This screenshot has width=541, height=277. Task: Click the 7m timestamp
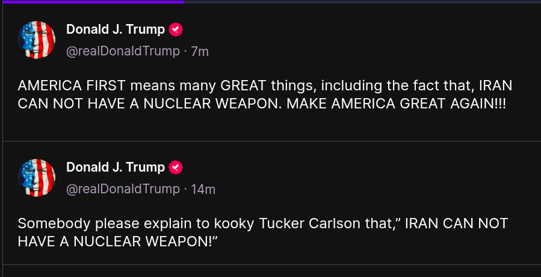coord(200,52)
